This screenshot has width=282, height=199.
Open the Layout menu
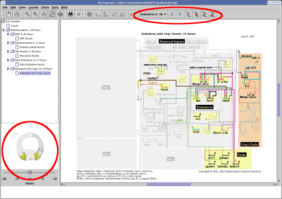click(33, 8)
